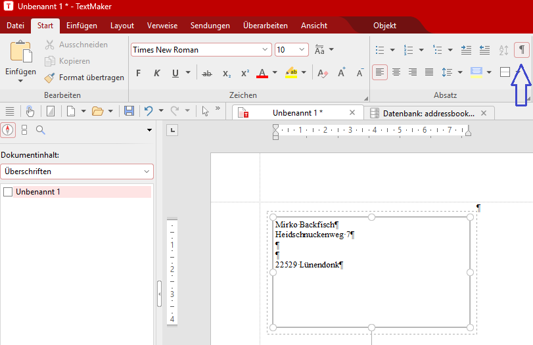533x345 pixels.
Task: Justify text alignment
Action: [x=429, y=72]
